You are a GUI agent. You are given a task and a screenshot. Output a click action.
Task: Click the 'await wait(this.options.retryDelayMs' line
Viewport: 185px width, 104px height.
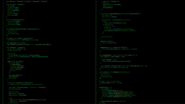120,31
